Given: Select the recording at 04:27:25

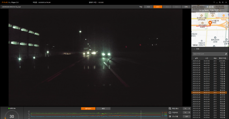Looking at the screenshot, I should coord(209,65).
